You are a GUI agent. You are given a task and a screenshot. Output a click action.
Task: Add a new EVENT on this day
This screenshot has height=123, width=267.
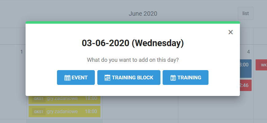(76, 77)
